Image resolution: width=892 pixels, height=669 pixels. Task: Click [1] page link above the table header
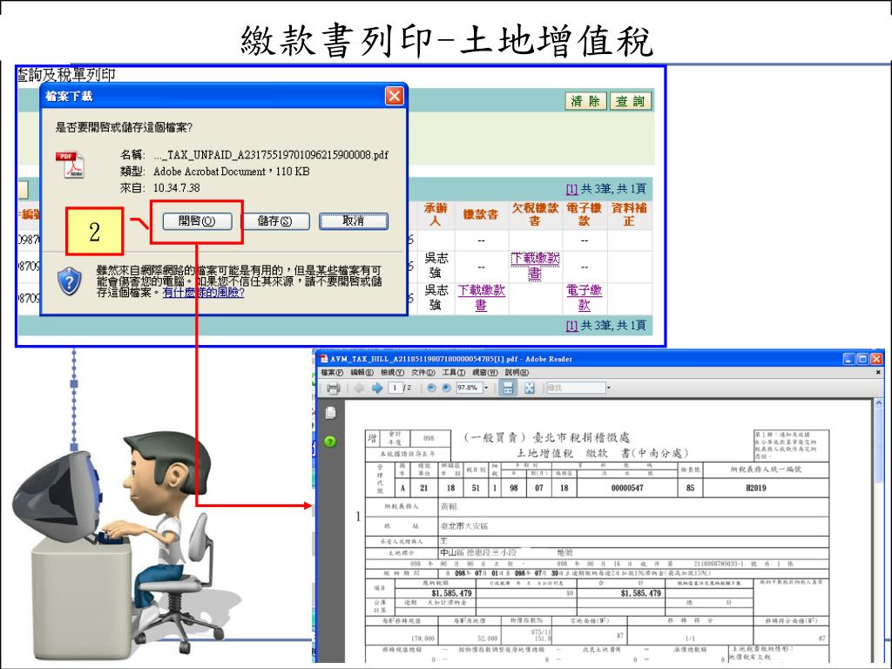[571, 189]
